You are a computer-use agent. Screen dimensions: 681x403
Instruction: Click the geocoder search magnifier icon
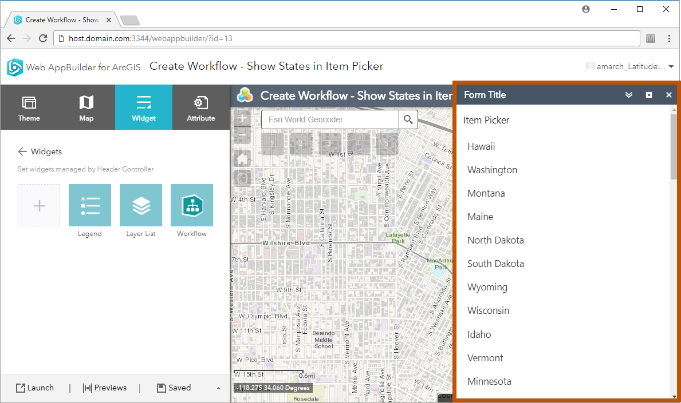(408, 119)
